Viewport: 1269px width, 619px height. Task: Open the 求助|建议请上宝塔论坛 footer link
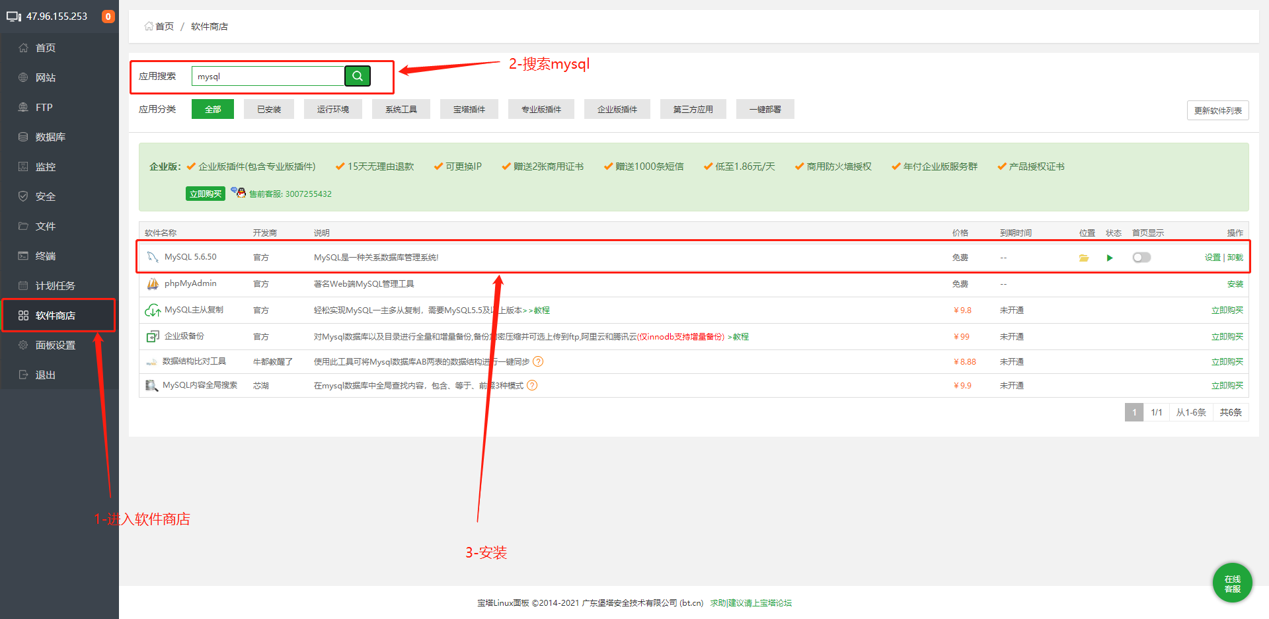751,603
